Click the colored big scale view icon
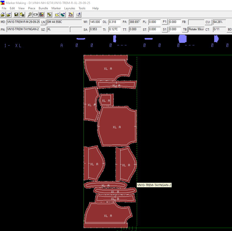 41,15
